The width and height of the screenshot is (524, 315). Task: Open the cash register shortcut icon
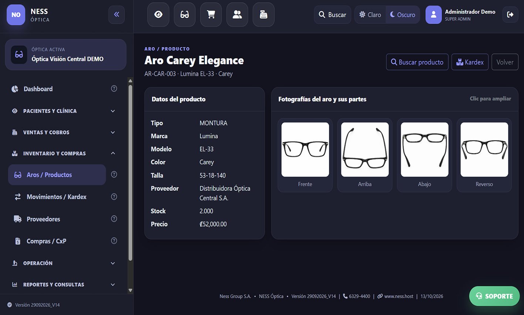[263, 15]
